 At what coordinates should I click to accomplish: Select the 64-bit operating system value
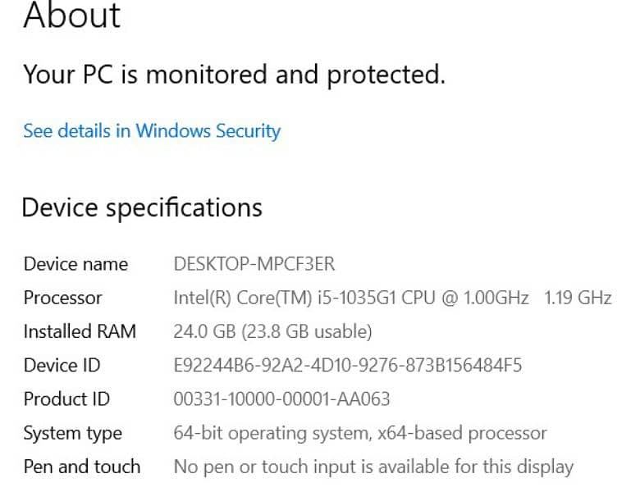point(359,433)
